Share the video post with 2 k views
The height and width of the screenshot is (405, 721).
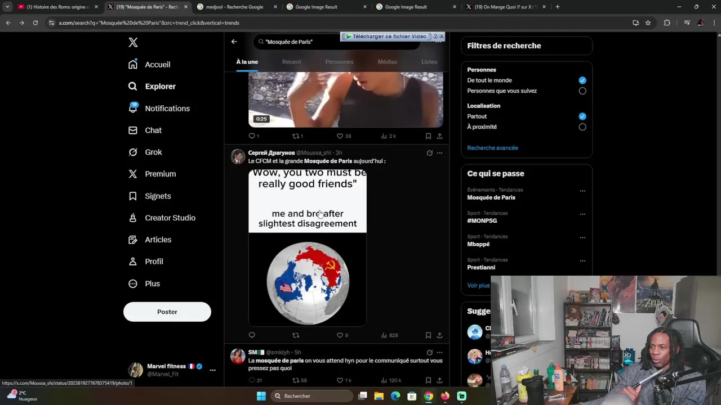440,136
